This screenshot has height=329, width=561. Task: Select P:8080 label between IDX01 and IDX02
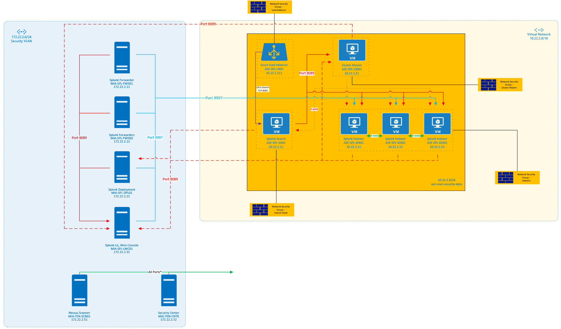(374, 136)
